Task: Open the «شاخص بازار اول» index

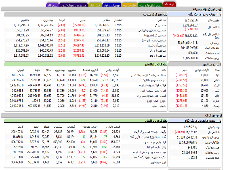Action: point(158,50)
